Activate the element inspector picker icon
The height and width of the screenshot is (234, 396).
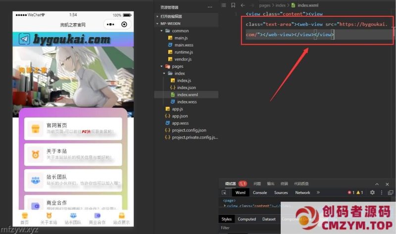coord(224,192)
